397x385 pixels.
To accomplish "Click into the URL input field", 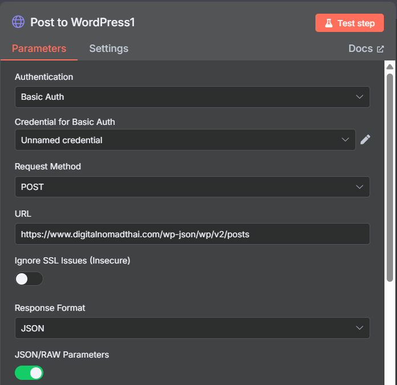I will coord(192,234).
